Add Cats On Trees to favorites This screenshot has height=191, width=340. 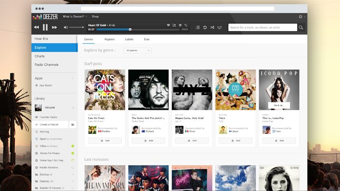point(105,141)
